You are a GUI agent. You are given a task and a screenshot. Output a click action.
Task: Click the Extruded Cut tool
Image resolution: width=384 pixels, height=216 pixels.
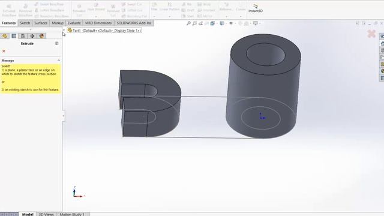79,11
